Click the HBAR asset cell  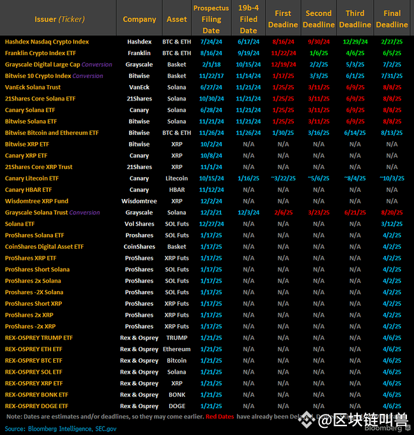tap(177, 190)
